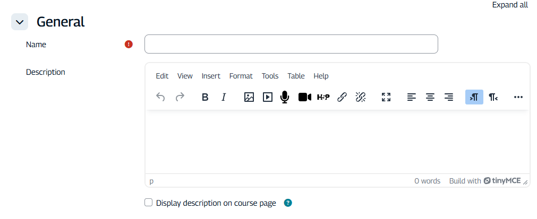The height and width of the screenshot is (219, 537).
Task: Click into the Name text field
Action: (291, 44)
